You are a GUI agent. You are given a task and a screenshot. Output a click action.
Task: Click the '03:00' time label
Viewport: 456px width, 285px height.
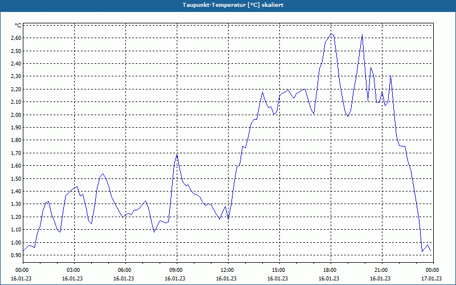(72, 270)
